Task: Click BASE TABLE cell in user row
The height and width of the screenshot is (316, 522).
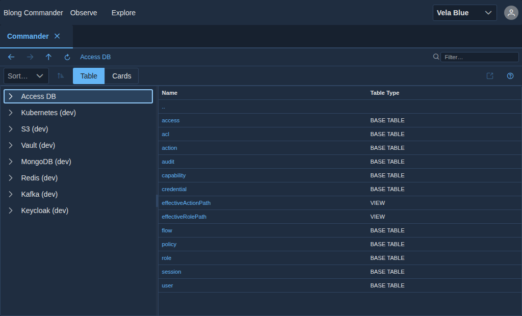Action: [x=387, y=285]
